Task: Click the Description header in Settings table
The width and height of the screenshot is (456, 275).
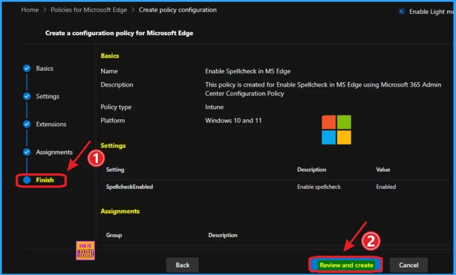Action: coord(311,170)
